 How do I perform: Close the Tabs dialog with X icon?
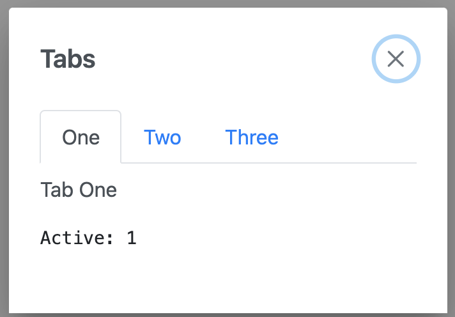click(x=396, y=59)
